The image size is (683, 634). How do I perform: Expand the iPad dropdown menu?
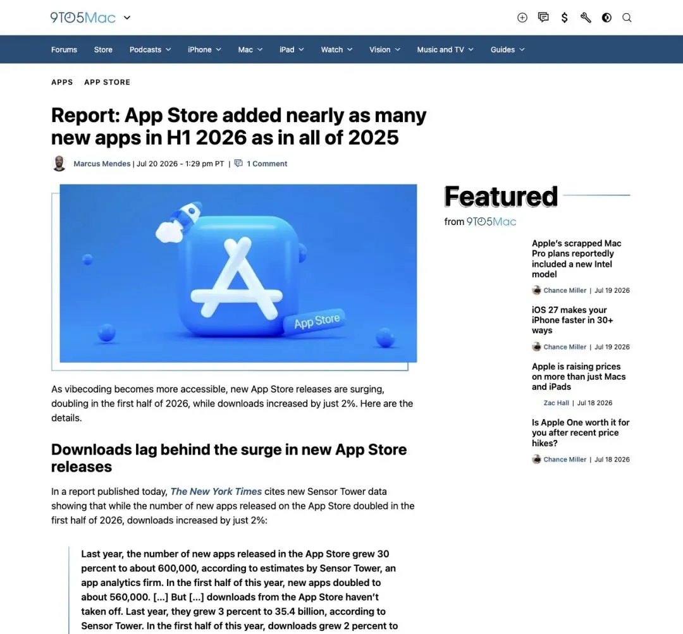(x=292, y=50)
